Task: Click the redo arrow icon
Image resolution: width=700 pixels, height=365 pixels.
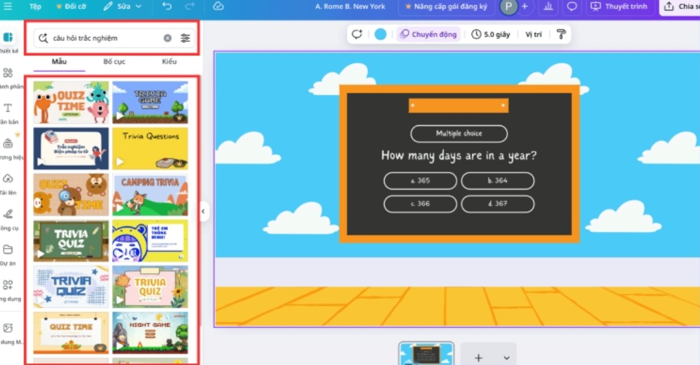Action: pyautogui.click(x=191, y=6)
